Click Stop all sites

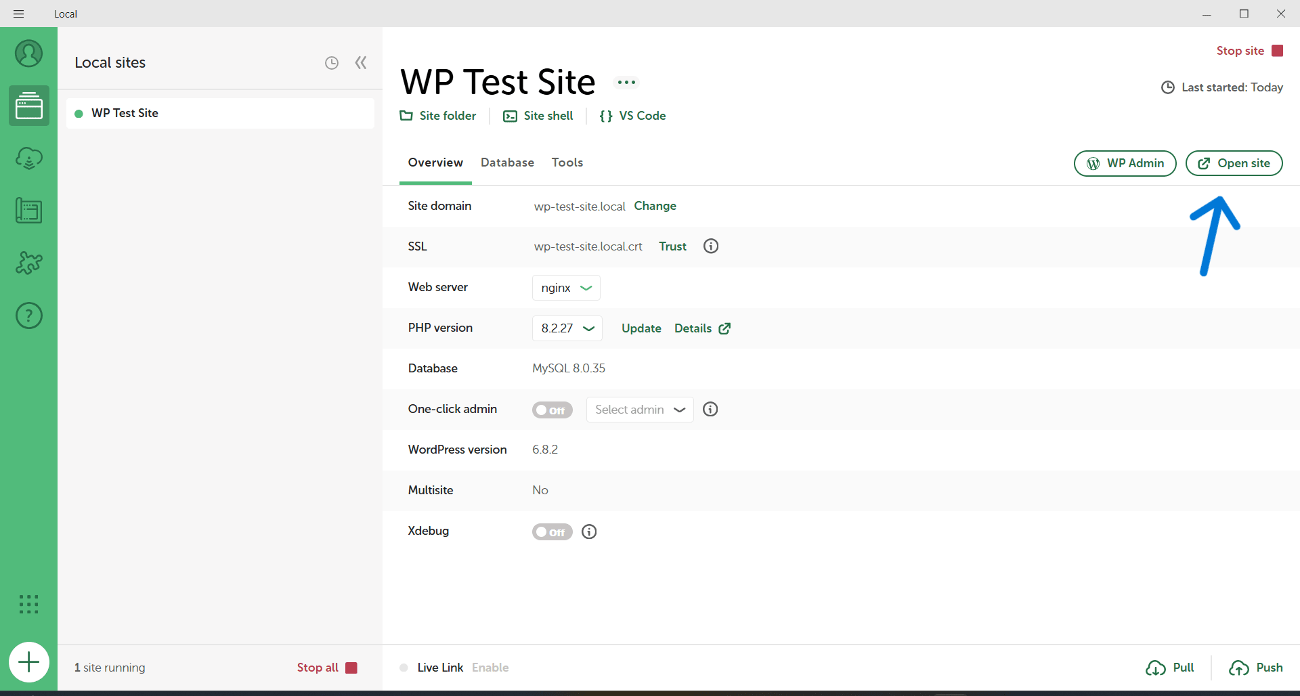pos(327,668)
